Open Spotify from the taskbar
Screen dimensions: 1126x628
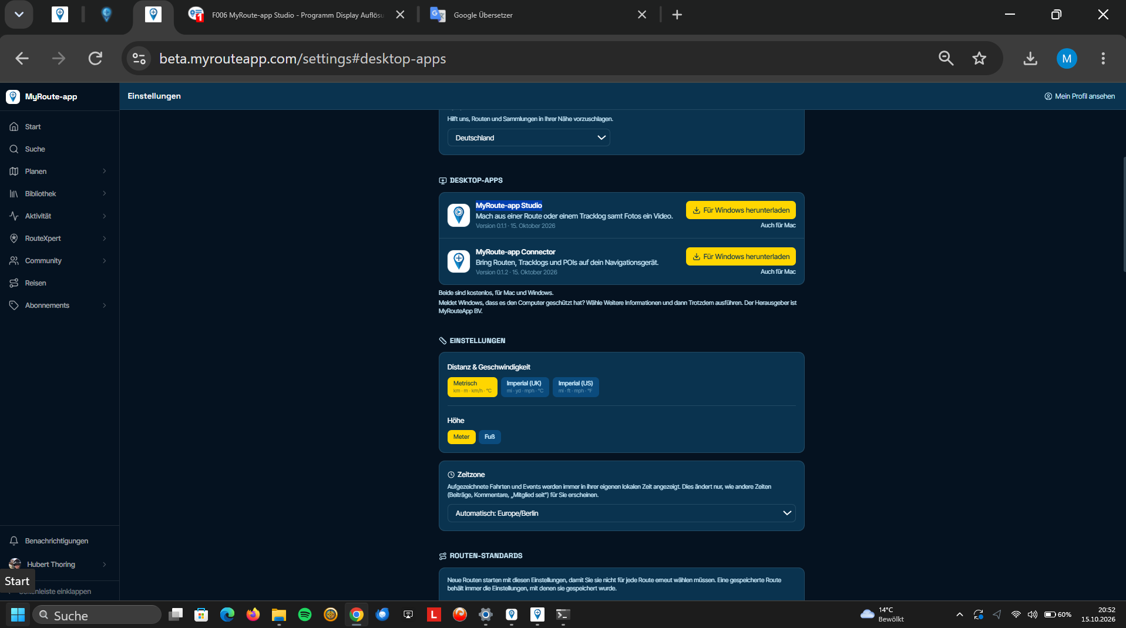tap(305, 614)
